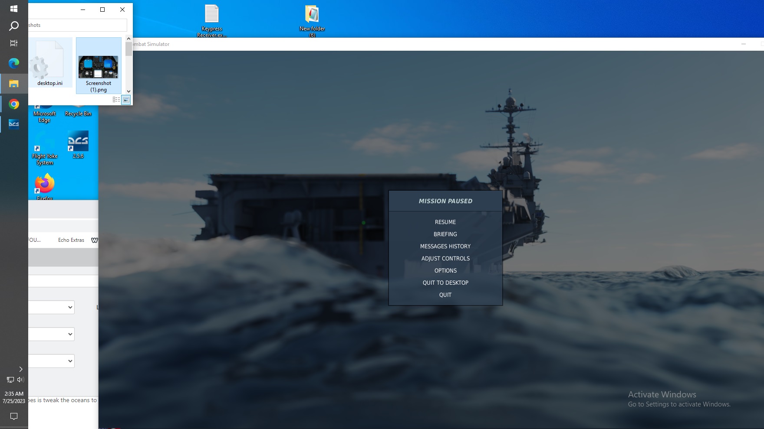Image resolution: width=764 pixels, height=429 pixels.
Task: Open Adjust Controls from pause menu
Action: pos(445,258)
